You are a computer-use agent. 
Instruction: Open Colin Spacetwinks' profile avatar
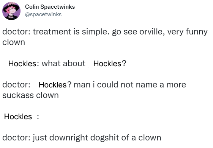[11, 11]
